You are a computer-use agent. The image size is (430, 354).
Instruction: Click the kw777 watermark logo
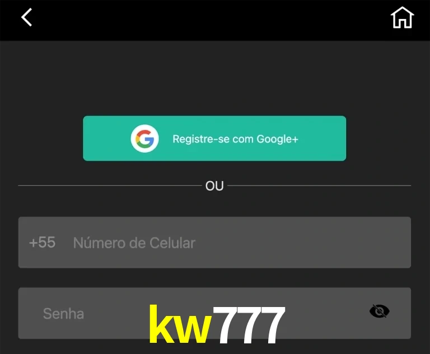pyautogui.click(x=217, y=324)
